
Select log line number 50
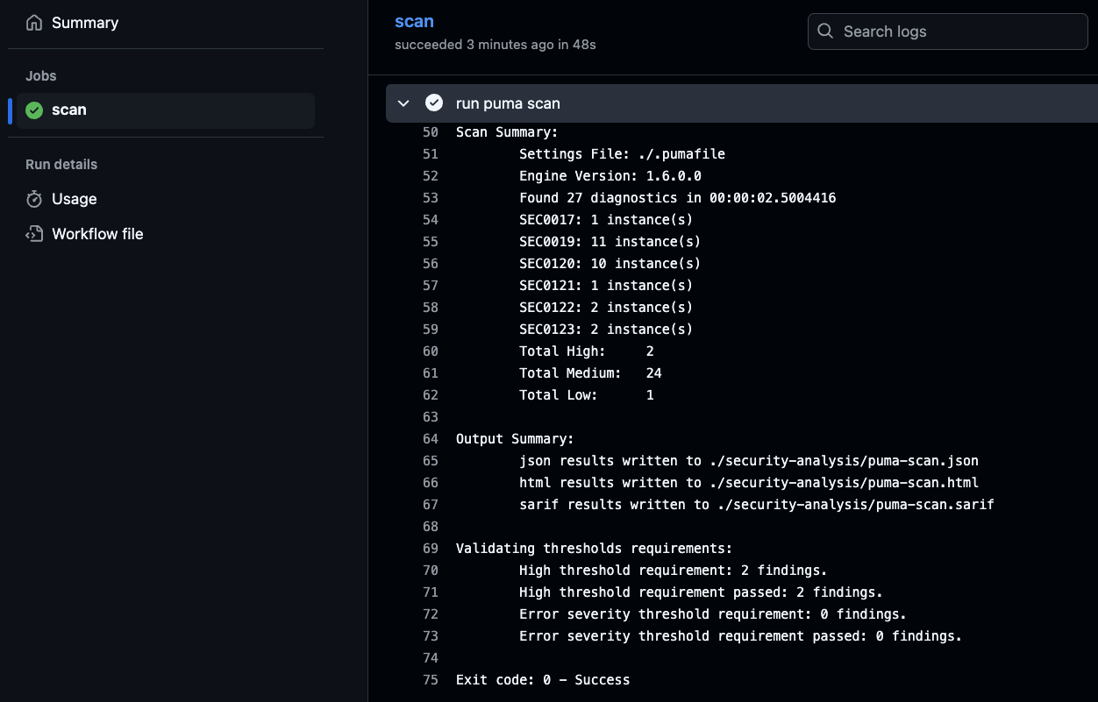pyautogui.click(x=430, y=132)
